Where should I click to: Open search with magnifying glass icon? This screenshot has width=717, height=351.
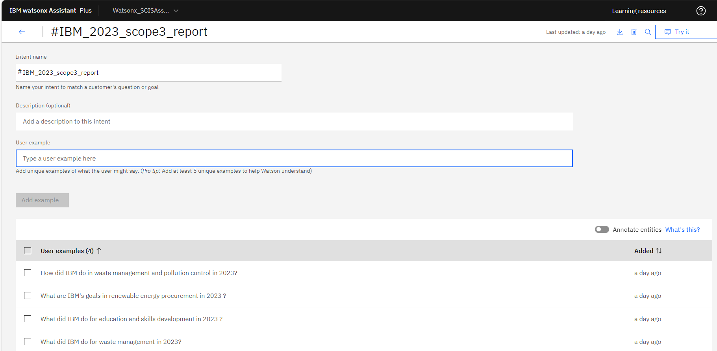point(648,32)
